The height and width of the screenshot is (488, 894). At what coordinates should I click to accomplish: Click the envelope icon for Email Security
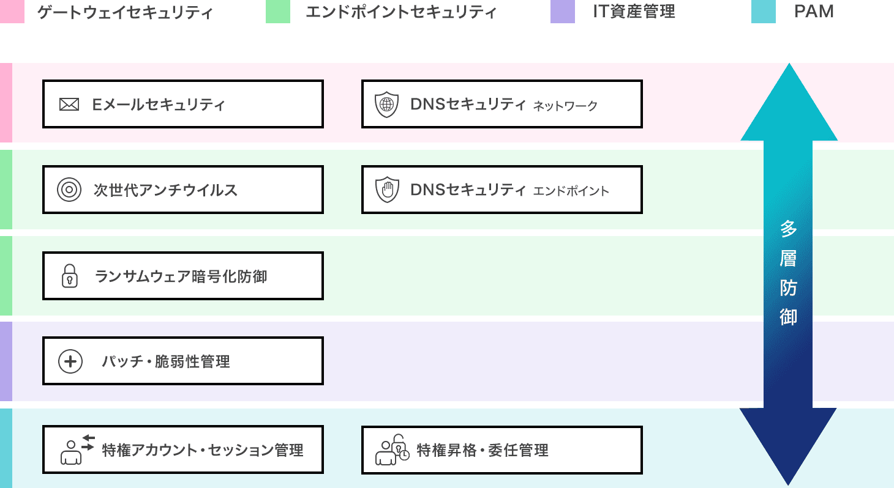coord(69,105)
